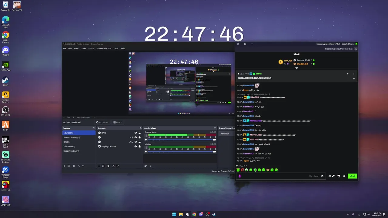This screenshot has width=388, height=218.
Task: Toggle visibility of RAID source
Action: (x=135, y=133)
